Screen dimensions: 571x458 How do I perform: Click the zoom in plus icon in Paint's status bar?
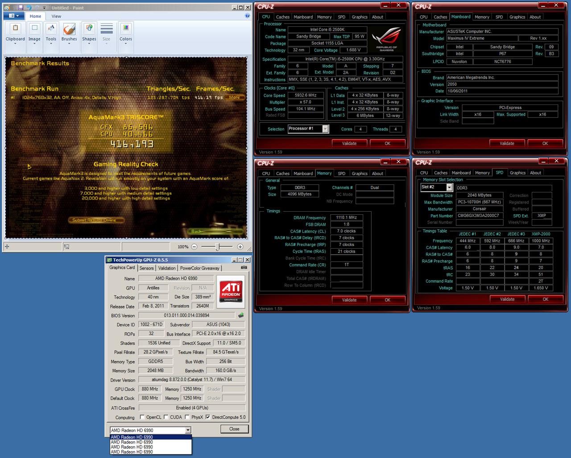240,246
